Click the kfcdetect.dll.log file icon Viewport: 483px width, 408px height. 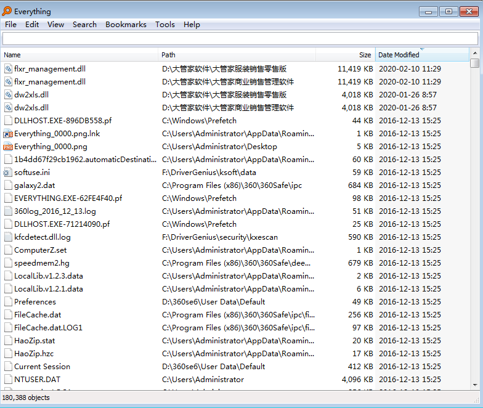click(9, 237)
